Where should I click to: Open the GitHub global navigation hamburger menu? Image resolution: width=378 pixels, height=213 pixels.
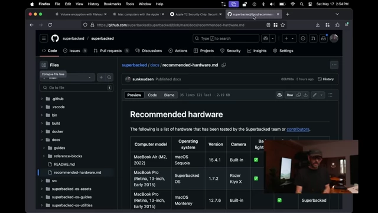coord(44,38)
